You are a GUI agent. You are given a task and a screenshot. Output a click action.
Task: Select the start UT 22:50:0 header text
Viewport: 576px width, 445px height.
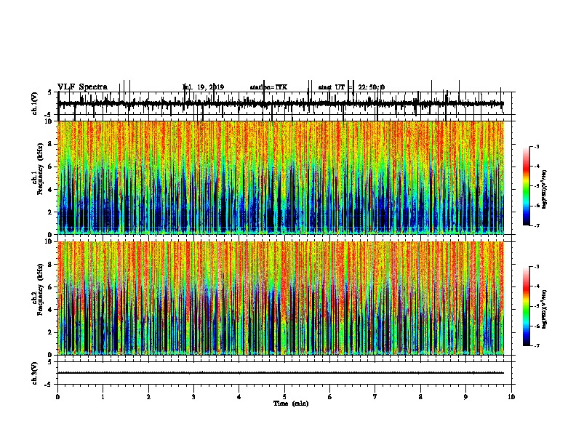[x=351, y=87]
